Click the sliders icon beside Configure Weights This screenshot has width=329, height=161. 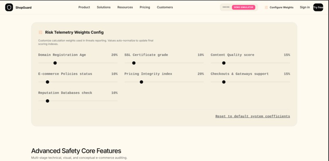(266, 7)
